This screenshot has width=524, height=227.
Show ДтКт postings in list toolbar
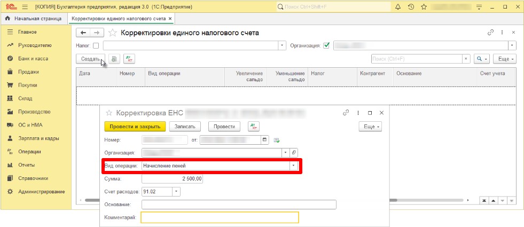[x=129, y=59]
